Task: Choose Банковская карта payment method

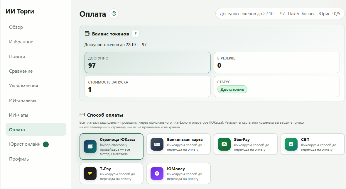Action: coord(178,144)
